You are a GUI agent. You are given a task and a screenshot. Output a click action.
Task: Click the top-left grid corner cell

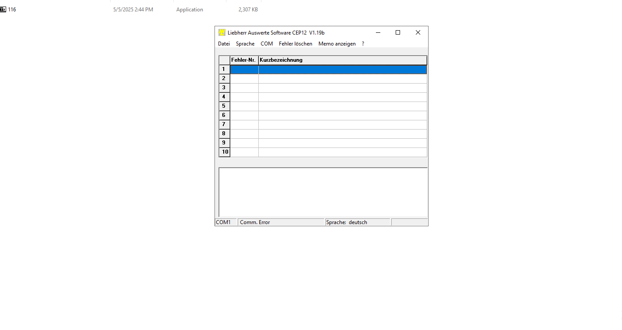[x=224, y=60]
